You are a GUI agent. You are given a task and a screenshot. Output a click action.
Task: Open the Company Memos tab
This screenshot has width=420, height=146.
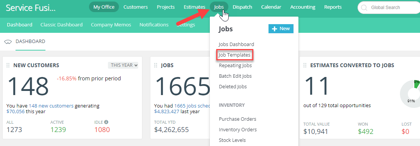pyautogui.click(x=111, y=25)
